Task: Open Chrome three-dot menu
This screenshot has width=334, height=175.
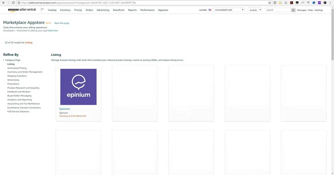Action: click(330, 3)
